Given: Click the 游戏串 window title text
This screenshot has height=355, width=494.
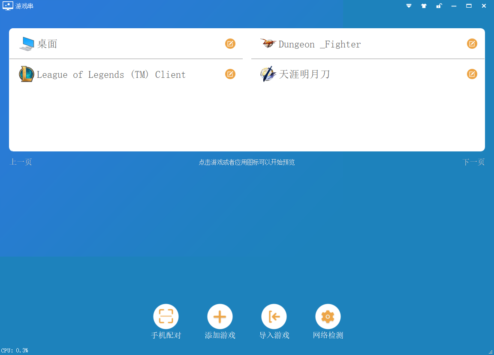Looking at the screenshot, I should (x=24, y=6).
